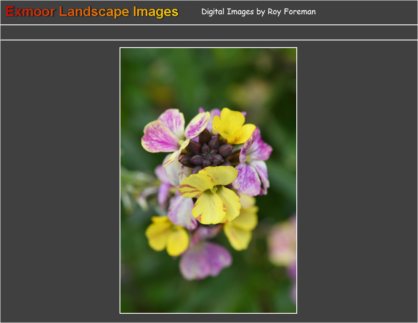418x323 pixels.
Task: Click the blurred yellow flower at lower right
Action: click(241, 230)
